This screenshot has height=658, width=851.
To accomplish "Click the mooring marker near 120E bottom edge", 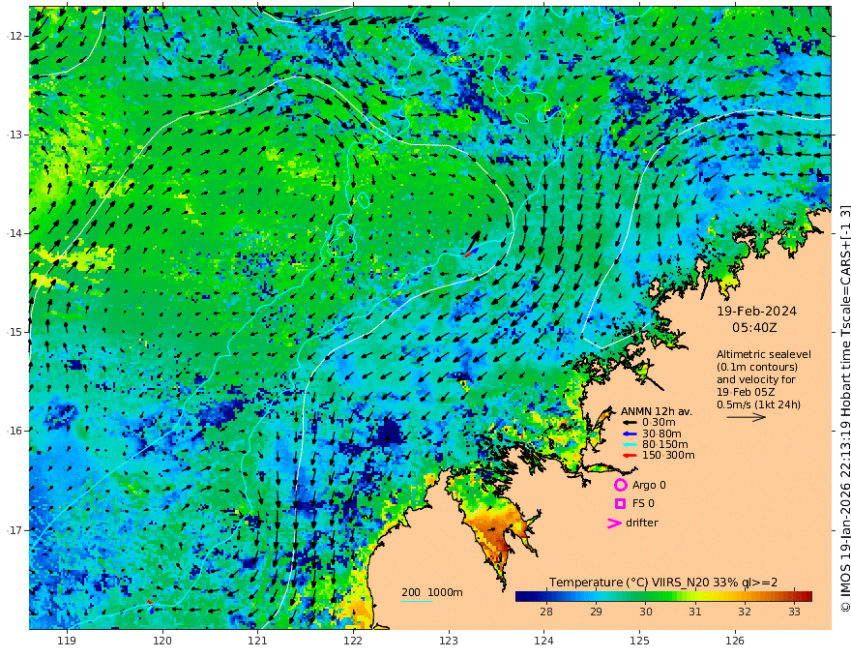I will (x=150, y=607).
